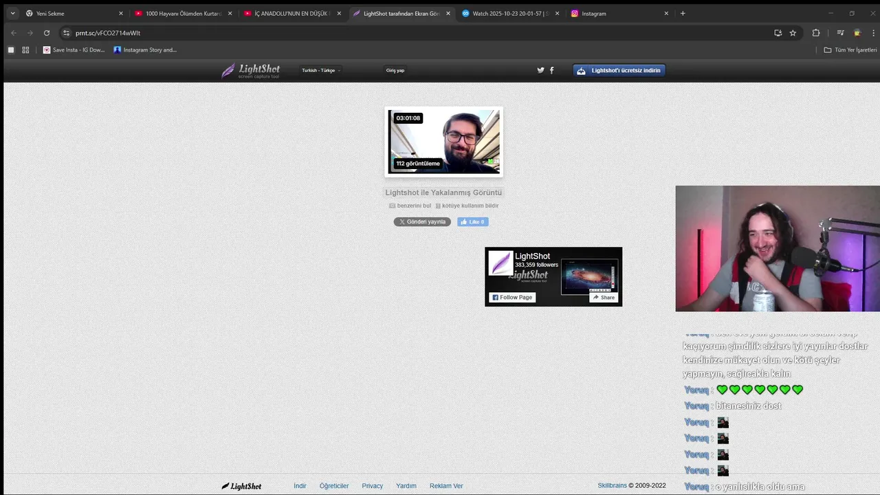This screenshot has width=880, height=495.
Task: Click the 383,359 followers text
Action: [536, 265]
